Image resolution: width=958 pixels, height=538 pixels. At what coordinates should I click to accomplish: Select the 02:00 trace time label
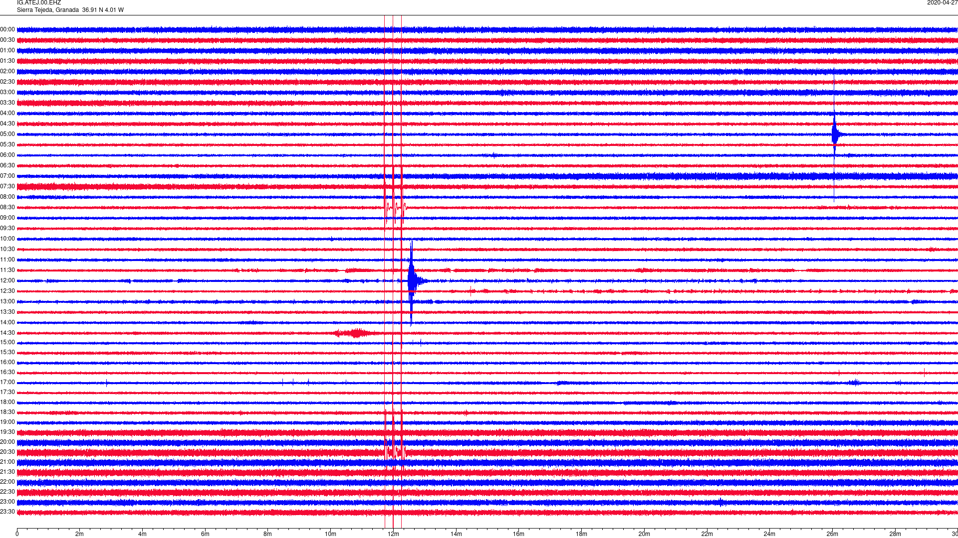click(7, 72)
